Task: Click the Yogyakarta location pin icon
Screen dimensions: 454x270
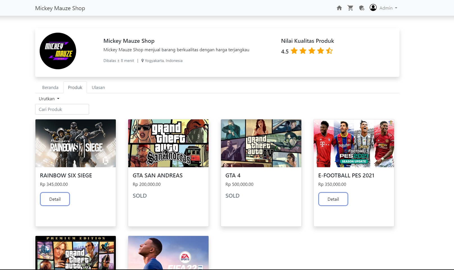Action: [143, 61]
